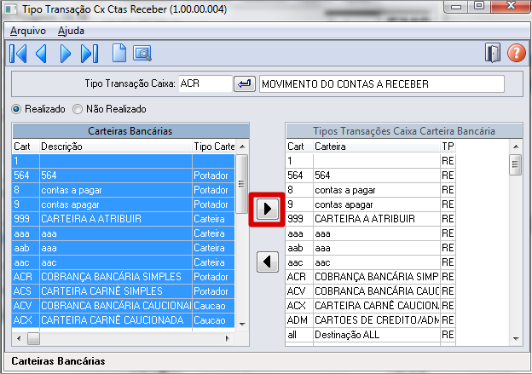This screenshot has height=374, width=532.
Task: Exit using the door icon
Action: click(493, 53)
